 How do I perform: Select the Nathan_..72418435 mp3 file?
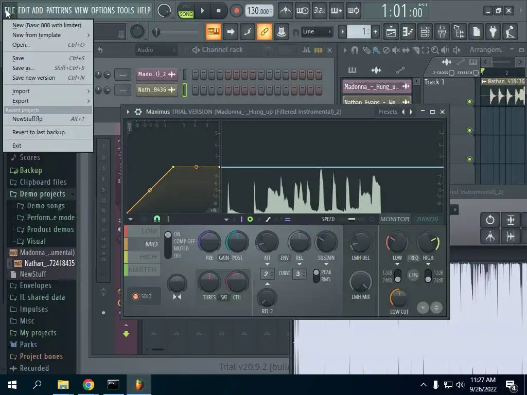click(x=49, y=263)
